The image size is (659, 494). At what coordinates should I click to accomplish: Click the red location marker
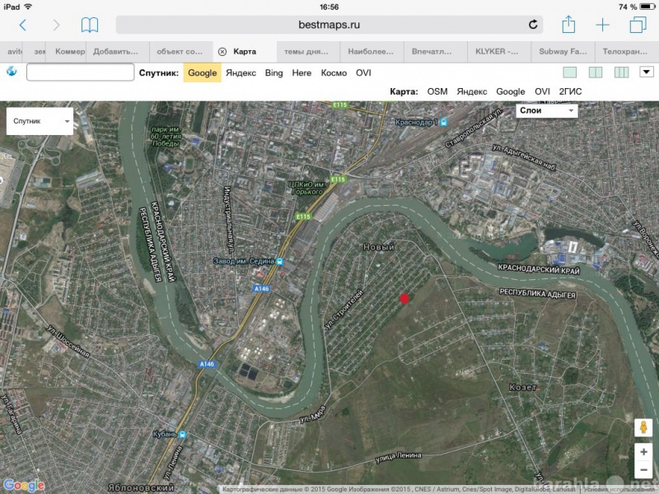click(x=404, y=299)
